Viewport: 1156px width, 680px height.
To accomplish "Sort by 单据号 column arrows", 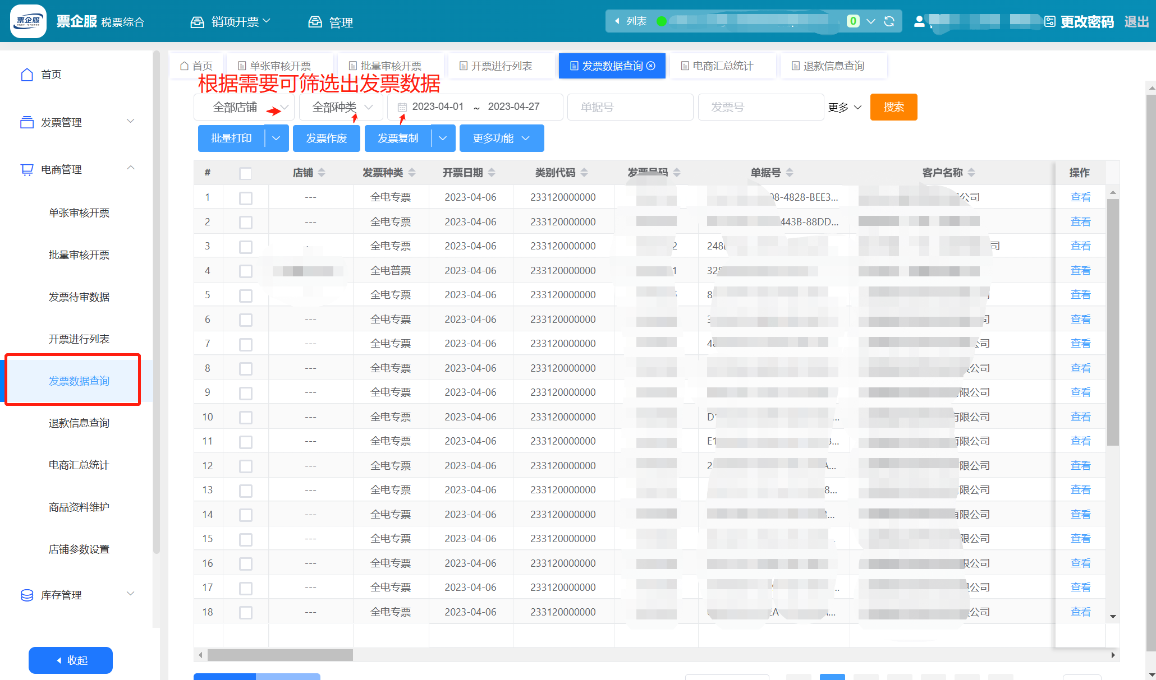I will (790, 173).
